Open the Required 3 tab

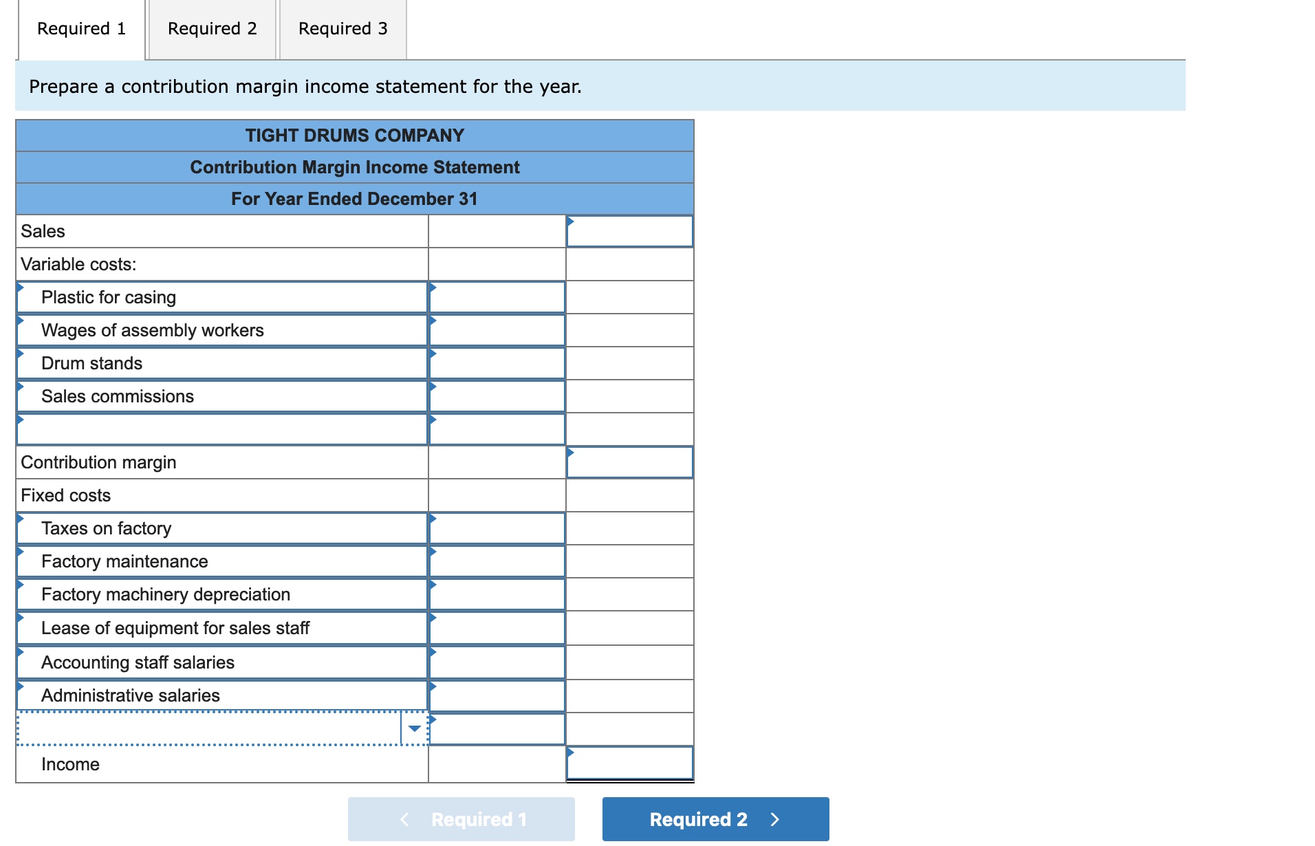coord(343,29)
